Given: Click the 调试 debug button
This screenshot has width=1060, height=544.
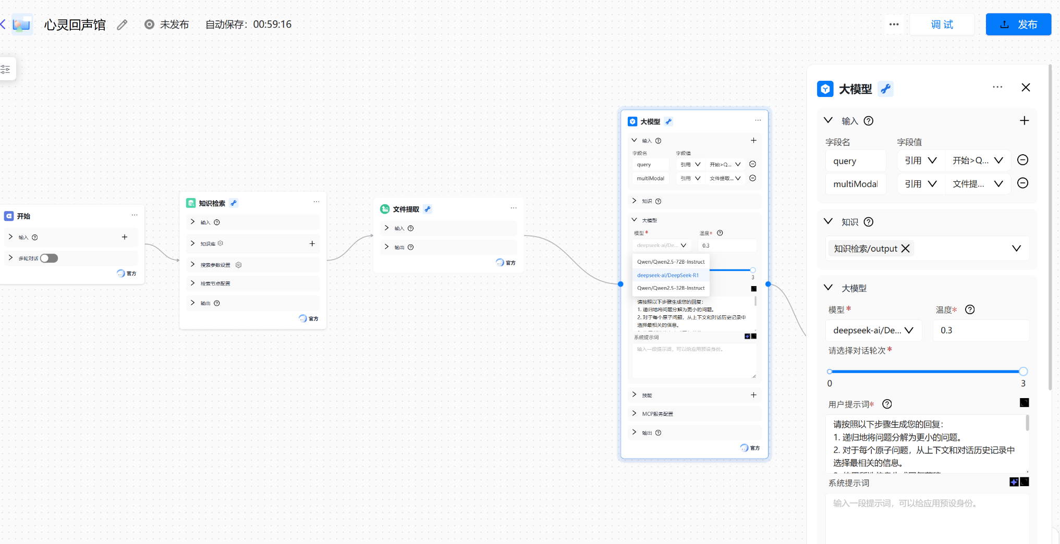Looking at the screenshot, I should click(x=942, y=24).
